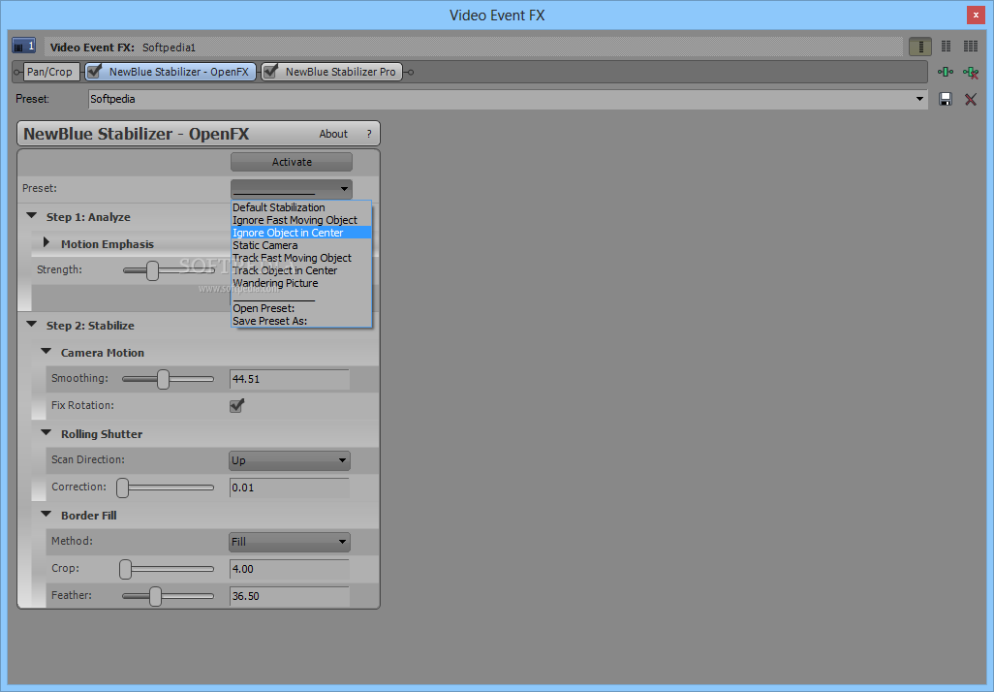
Task: Open the Border Fill Method dropdown
Action: (x=289, y=542)
